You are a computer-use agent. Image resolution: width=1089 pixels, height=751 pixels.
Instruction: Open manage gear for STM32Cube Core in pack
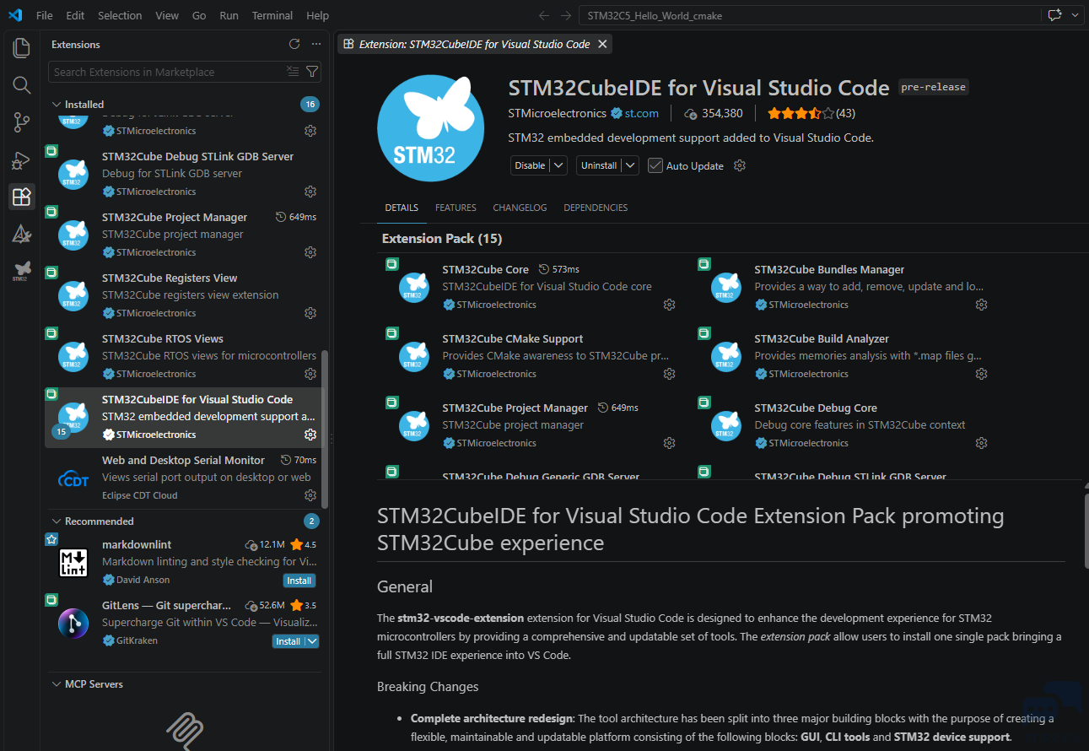[x=669, y=305]
